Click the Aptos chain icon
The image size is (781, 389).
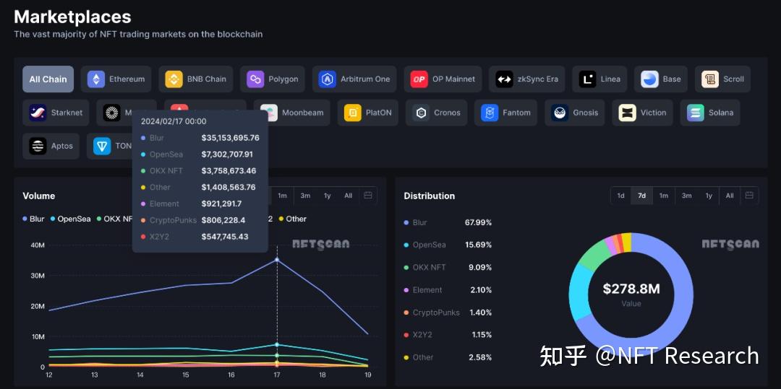38,146
